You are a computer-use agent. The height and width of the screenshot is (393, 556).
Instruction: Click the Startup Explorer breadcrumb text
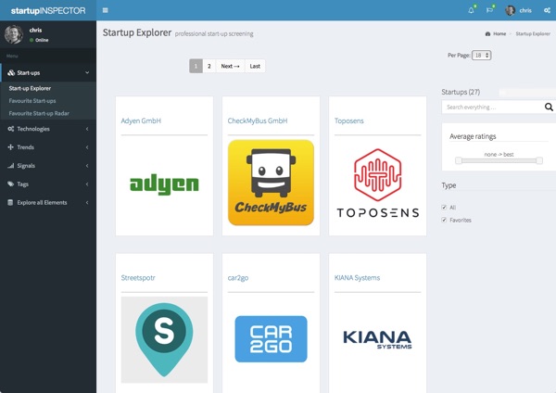533,33
